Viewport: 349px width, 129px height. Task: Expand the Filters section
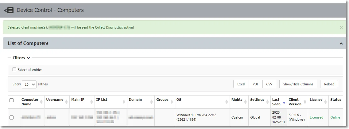point(21,58)
